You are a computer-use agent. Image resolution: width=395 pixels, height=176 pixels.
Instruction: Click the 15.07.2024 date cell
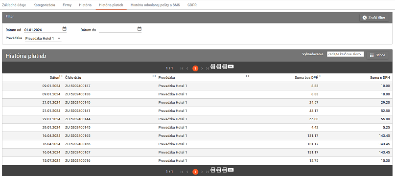tap(51, 161)
